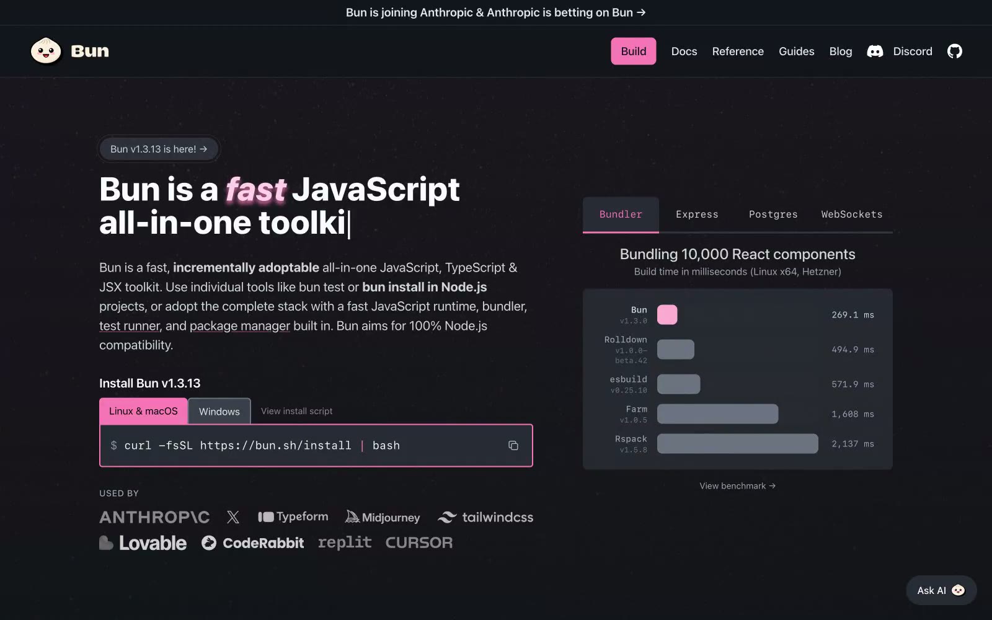Switch to the Postgres benchmark tab

coord(773,215)
